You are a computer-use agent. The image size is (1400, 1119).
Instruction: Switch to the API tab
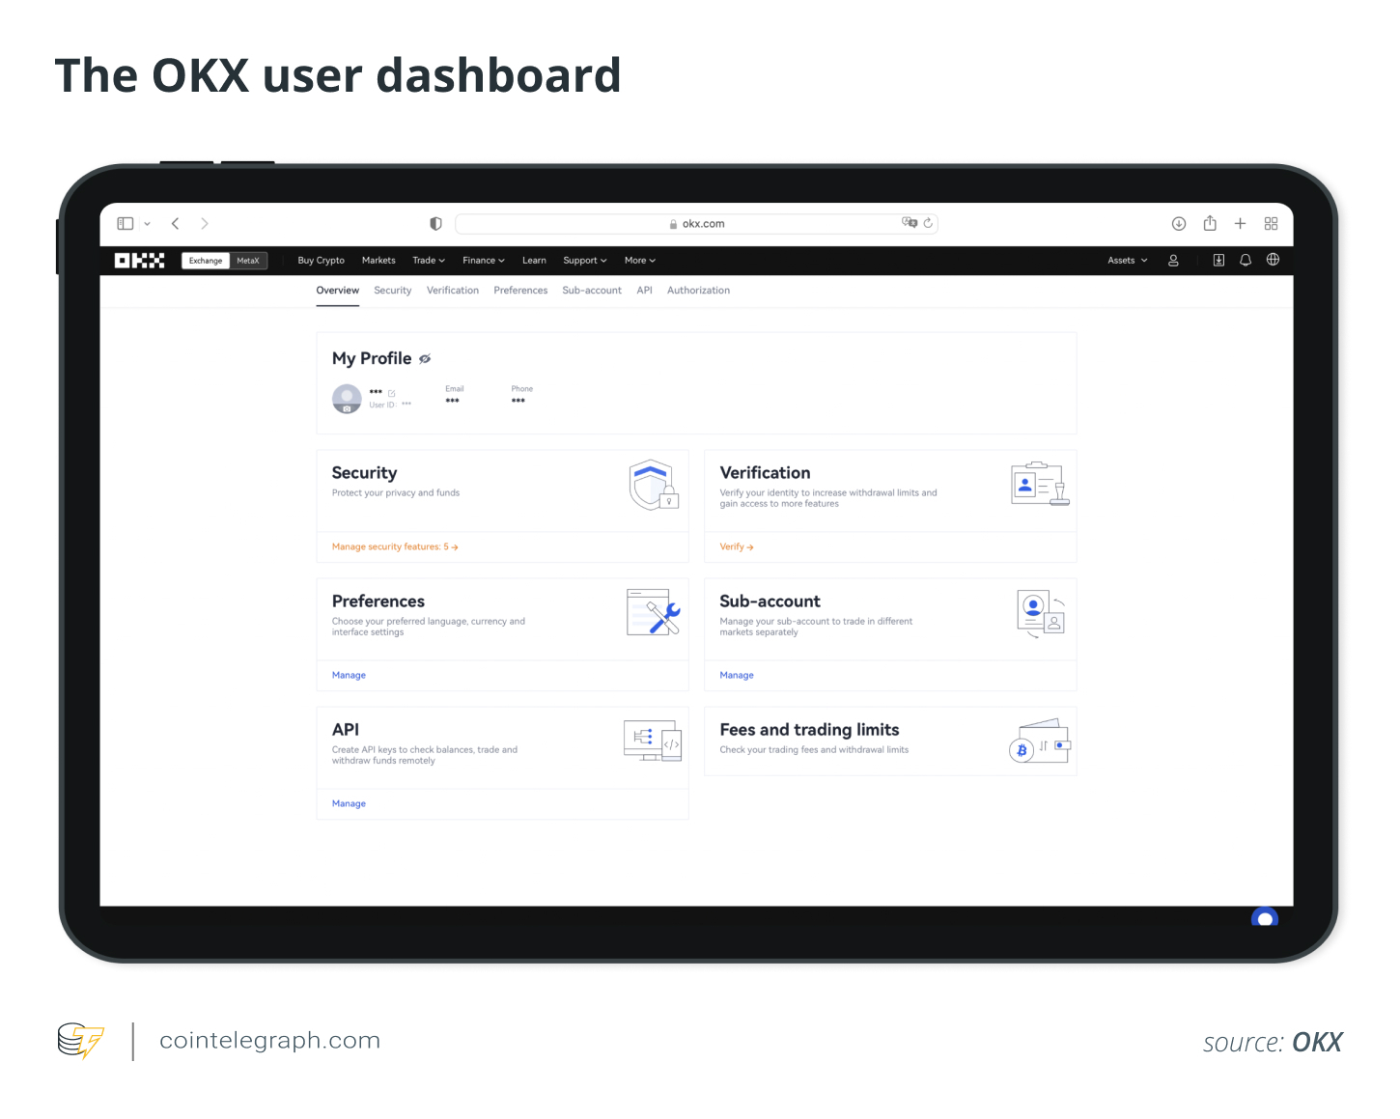pyautogui.click(x=645, y=291)
